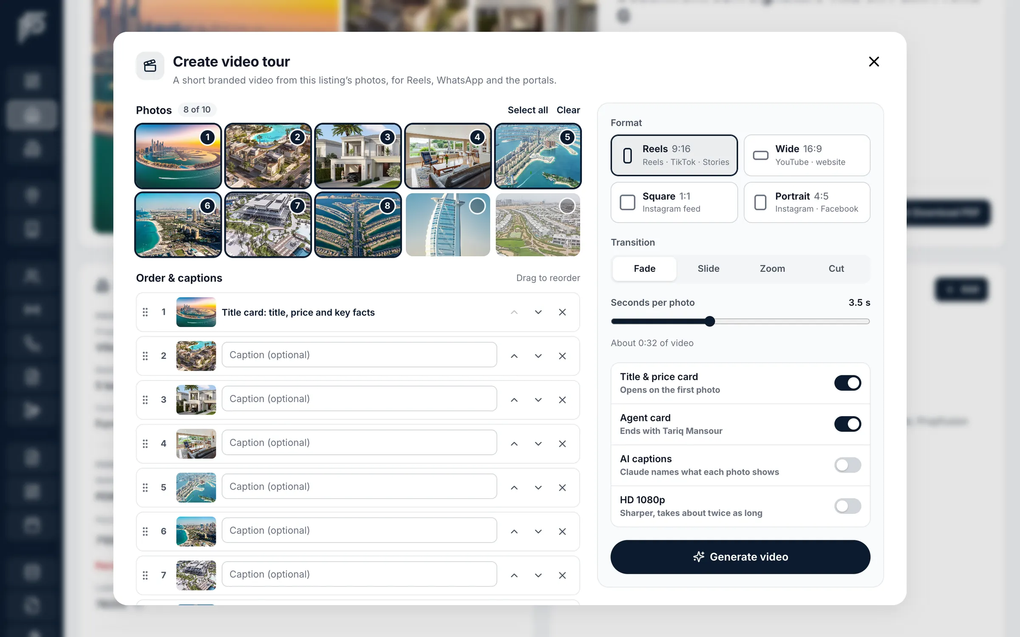
Task: Click the caption field for row 5
Action: point(359,487)
